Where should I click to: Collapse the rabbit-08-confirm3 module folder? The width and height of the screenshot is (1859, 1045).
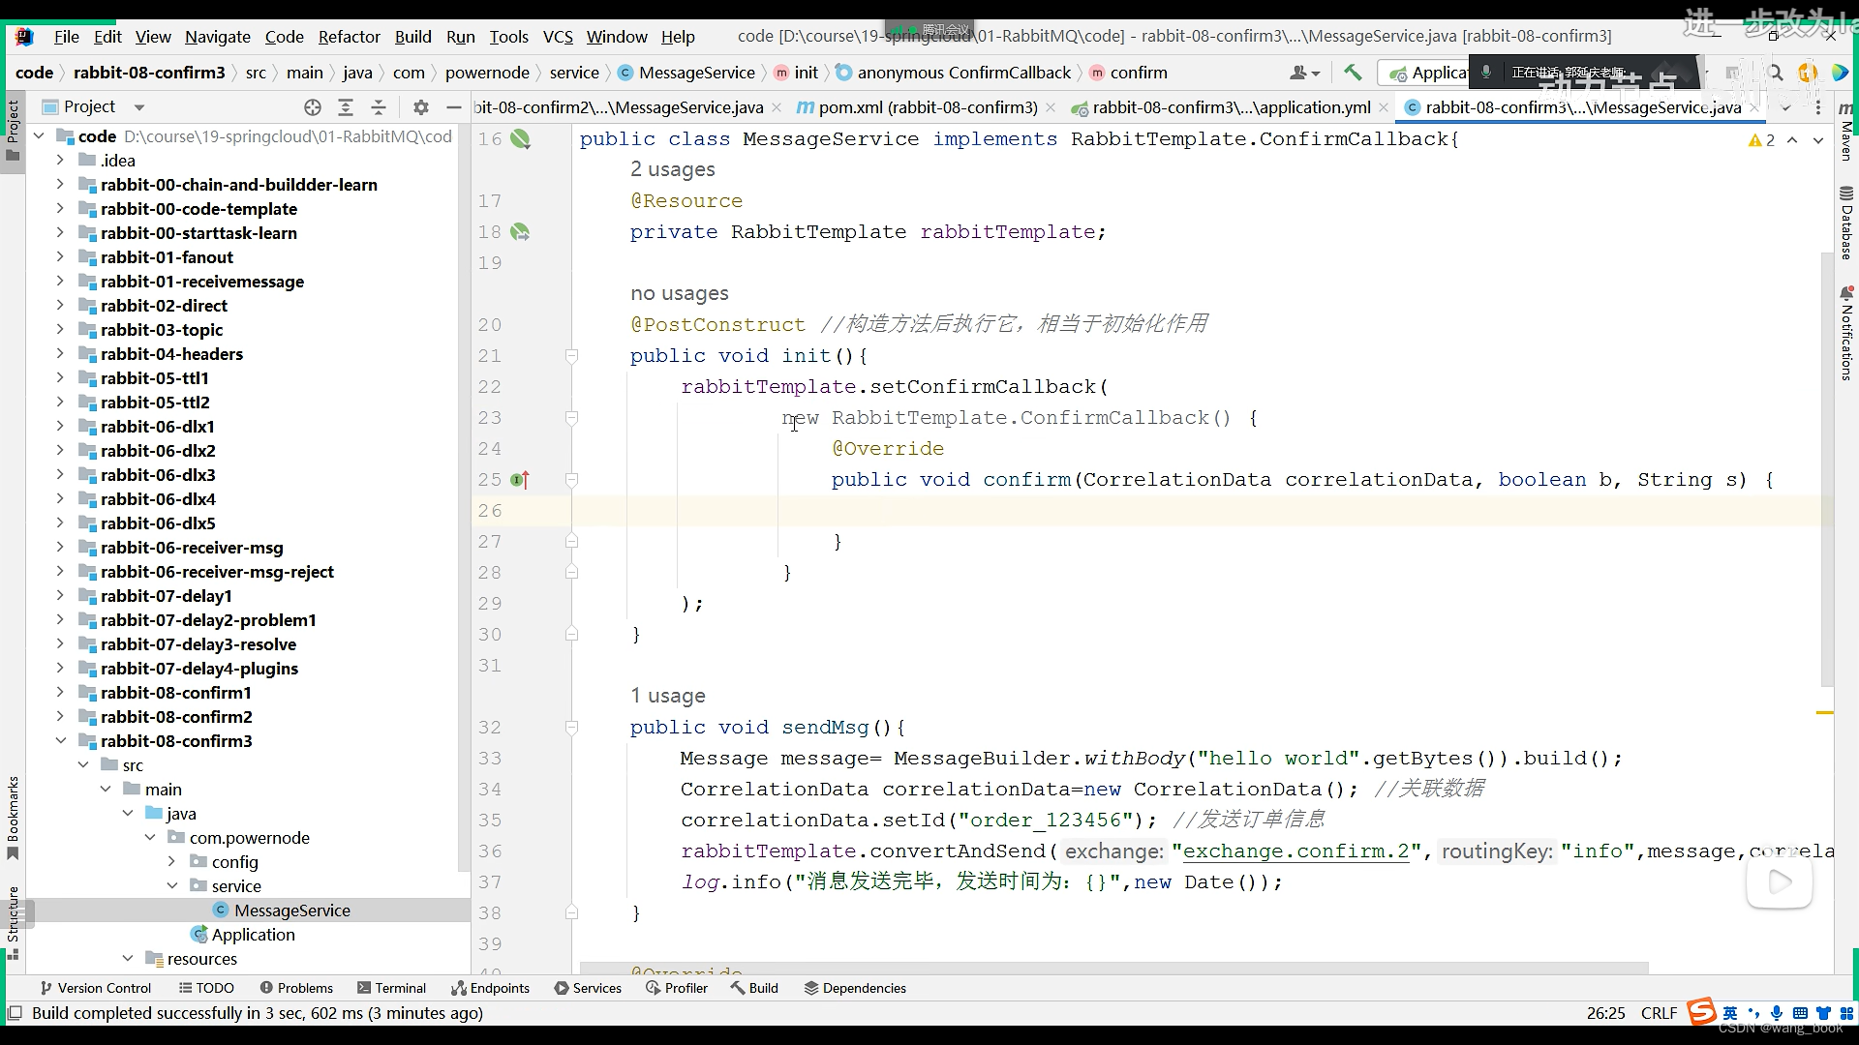coord(60,741)
